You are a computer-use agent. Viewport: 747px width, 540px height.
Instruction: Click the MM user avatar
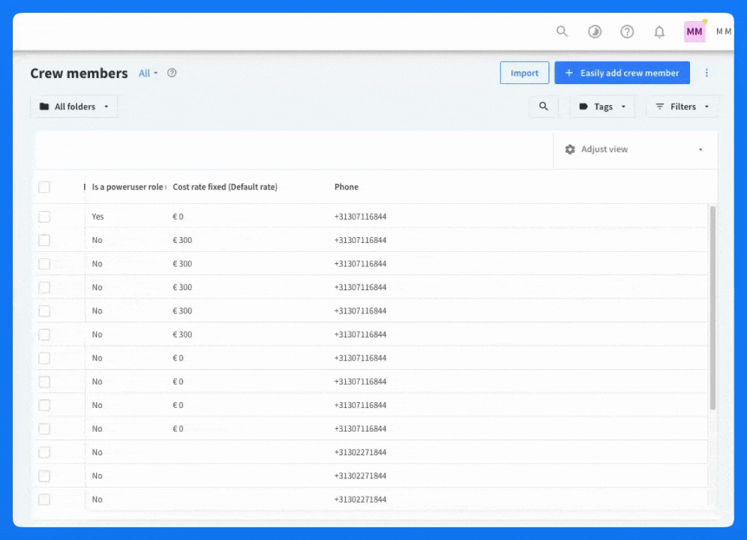point(694,31)
